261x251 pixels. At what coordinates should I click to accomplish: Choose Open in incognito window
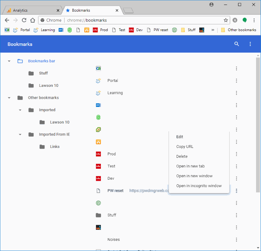pyautogui.click(x=199, y=186)
